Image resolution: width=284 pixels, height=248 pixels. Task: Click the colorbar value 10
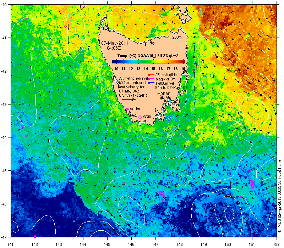(x=116, y=69)
